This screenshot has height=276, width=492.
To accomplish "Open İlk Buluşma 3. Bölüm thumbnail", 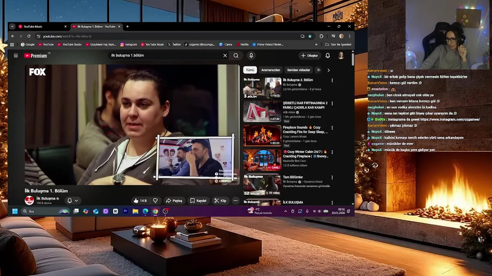I will point(262,88).
